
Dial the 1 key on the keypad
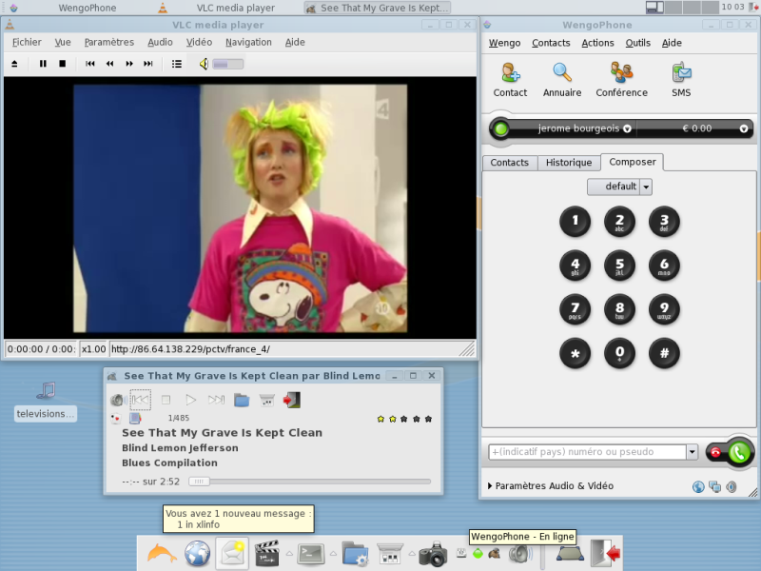tap(576, 222)
